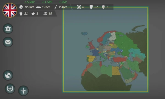Open the government building menu button
Viewport: 165px width, 99px height.
coord(8,29)
